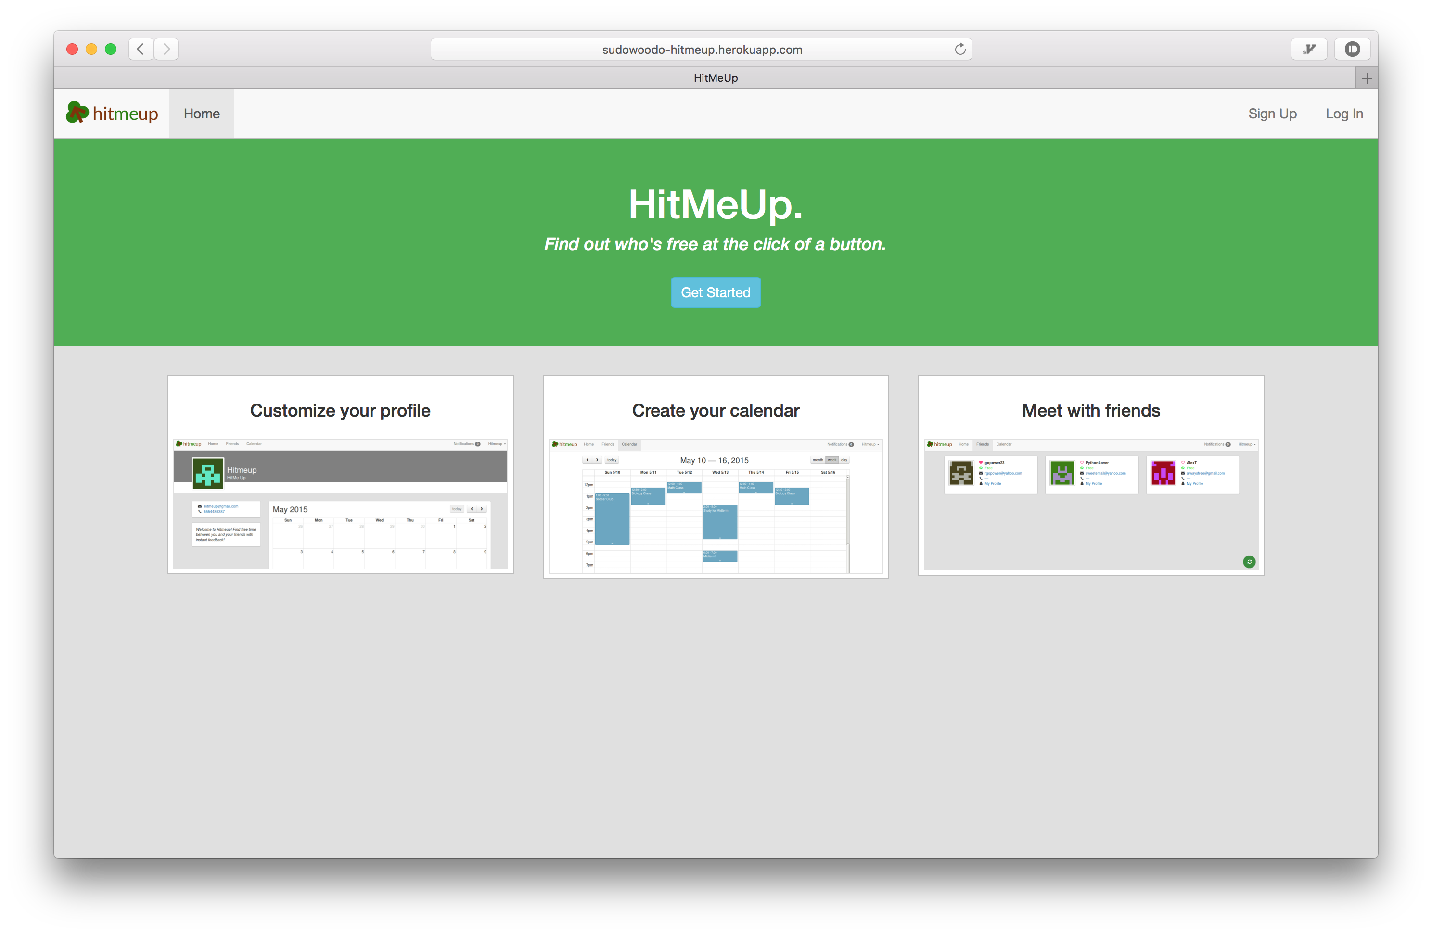This screenshot has height=935, width=1432.
Task: Click the green refresh icon in friends preview
Action: [x=1249, y=562]
